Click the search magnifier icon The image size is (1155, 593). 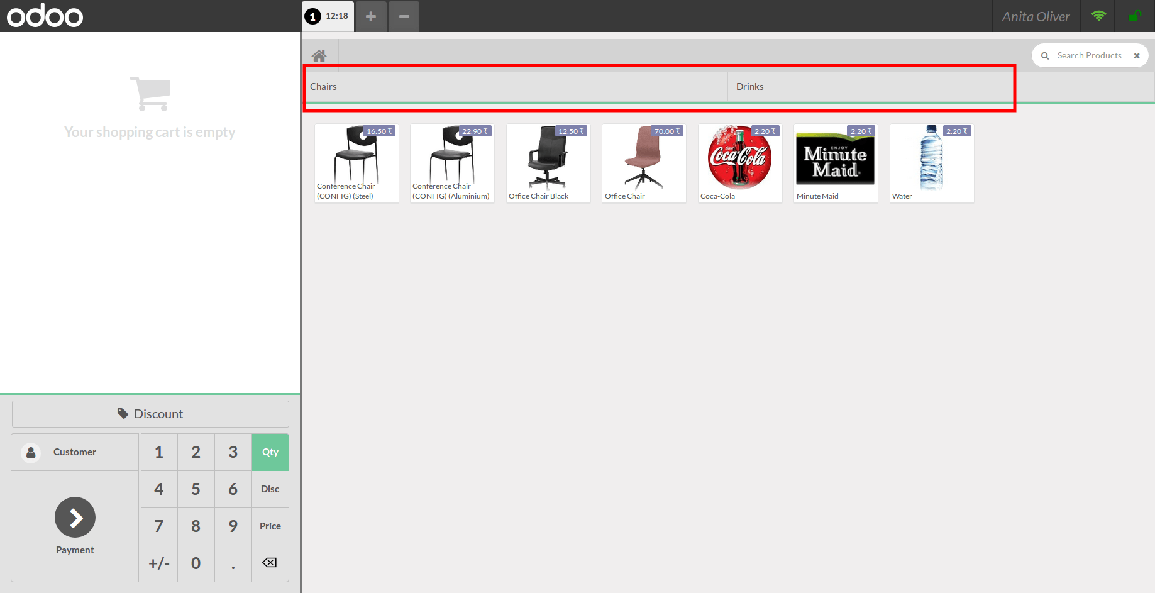(1044, 55)
